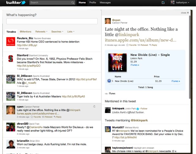Reply to cpen's tweet in the timeline
Image resolution: width=196 pixels, height=154 pixels.
[57, 117]
